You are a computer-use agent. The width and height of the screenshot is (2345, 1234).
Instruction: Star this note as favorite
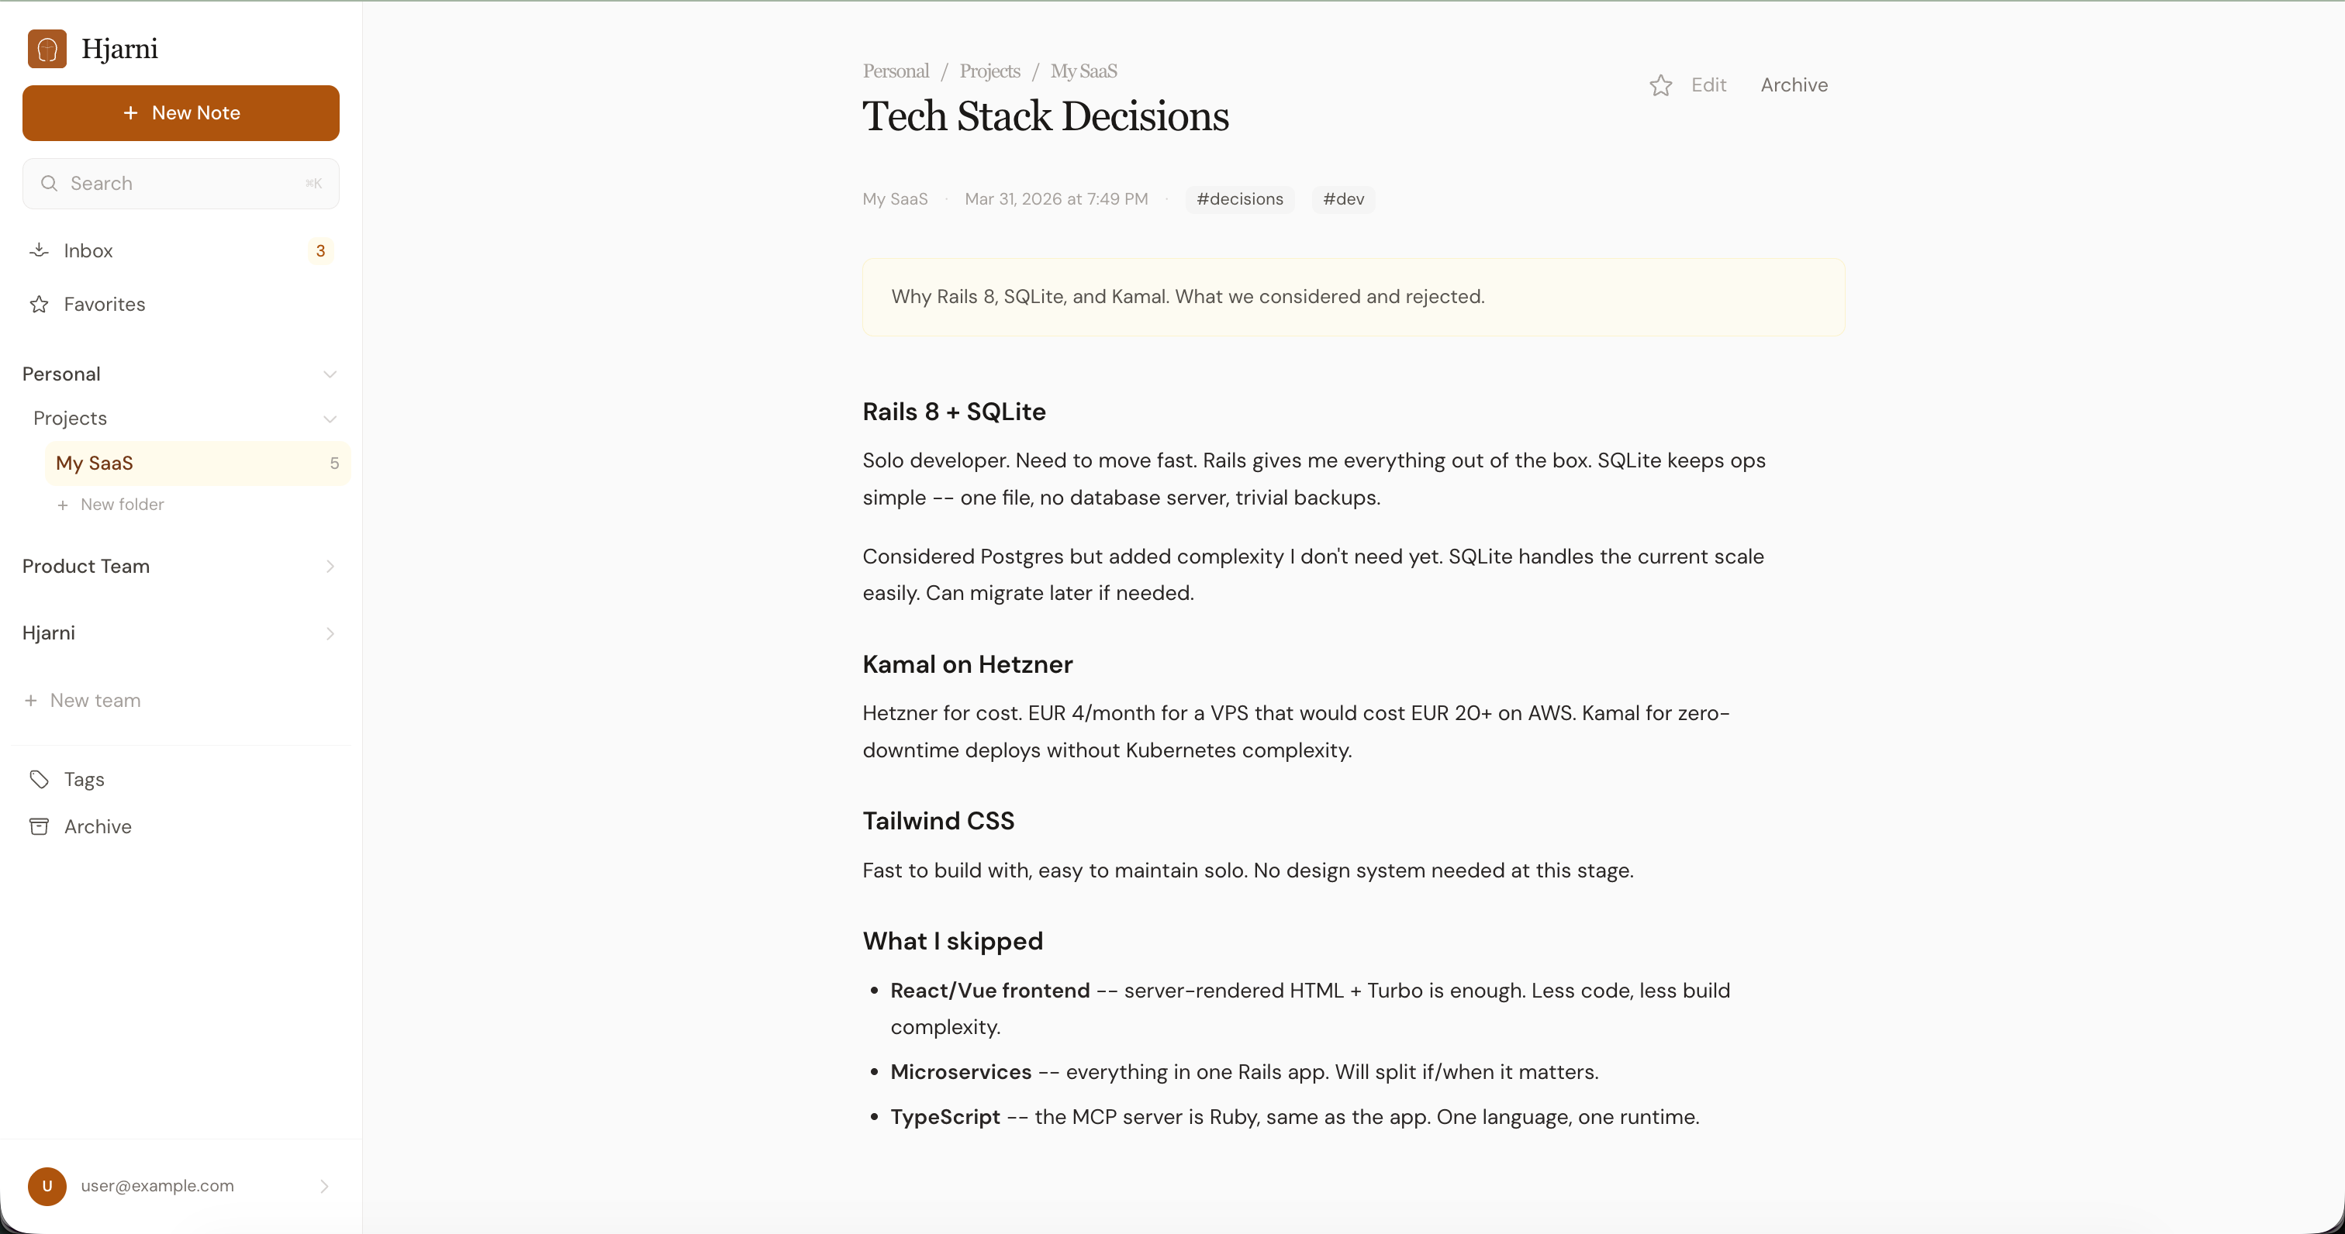(1660, 85)
